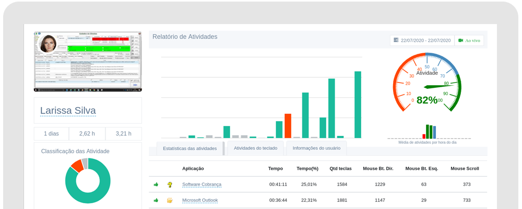Viewport: 522px width, 209px height.
Task: Click the 2,62 h stat box
Action: [x=87, y=134]
